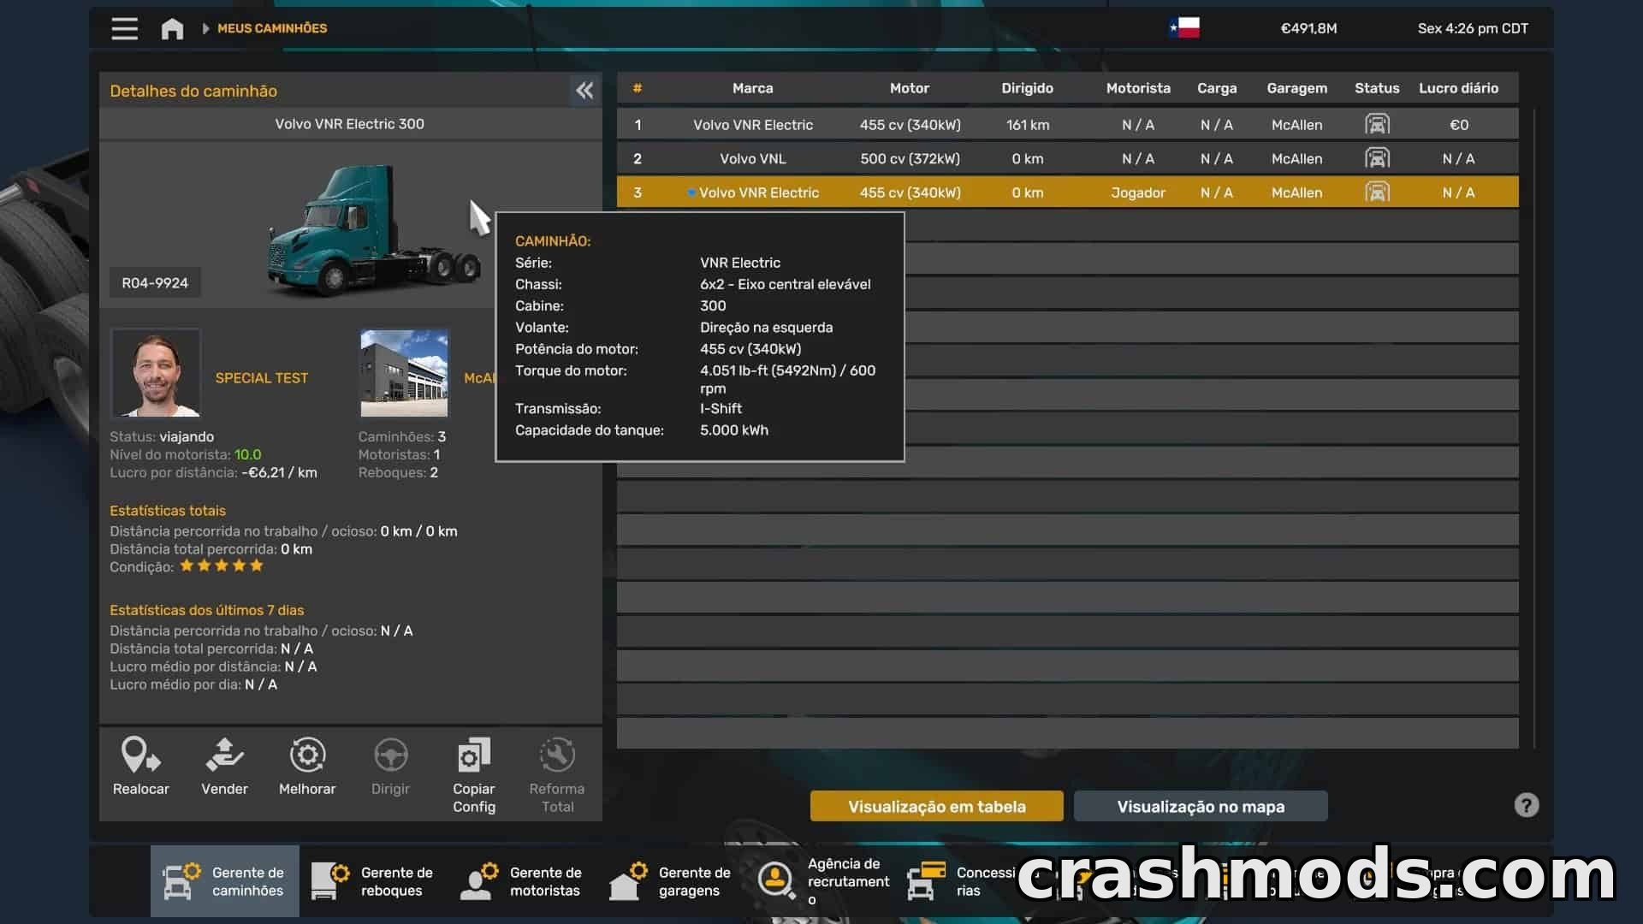Click the teal Volvo truck preview image

[x=374, y=229]
